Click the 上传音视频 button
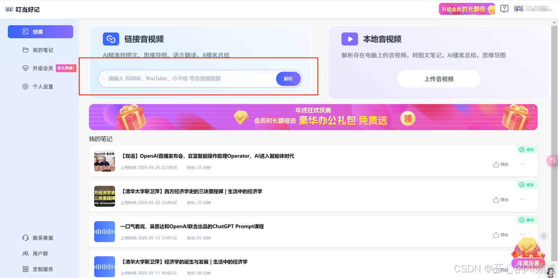 [439, 79]
